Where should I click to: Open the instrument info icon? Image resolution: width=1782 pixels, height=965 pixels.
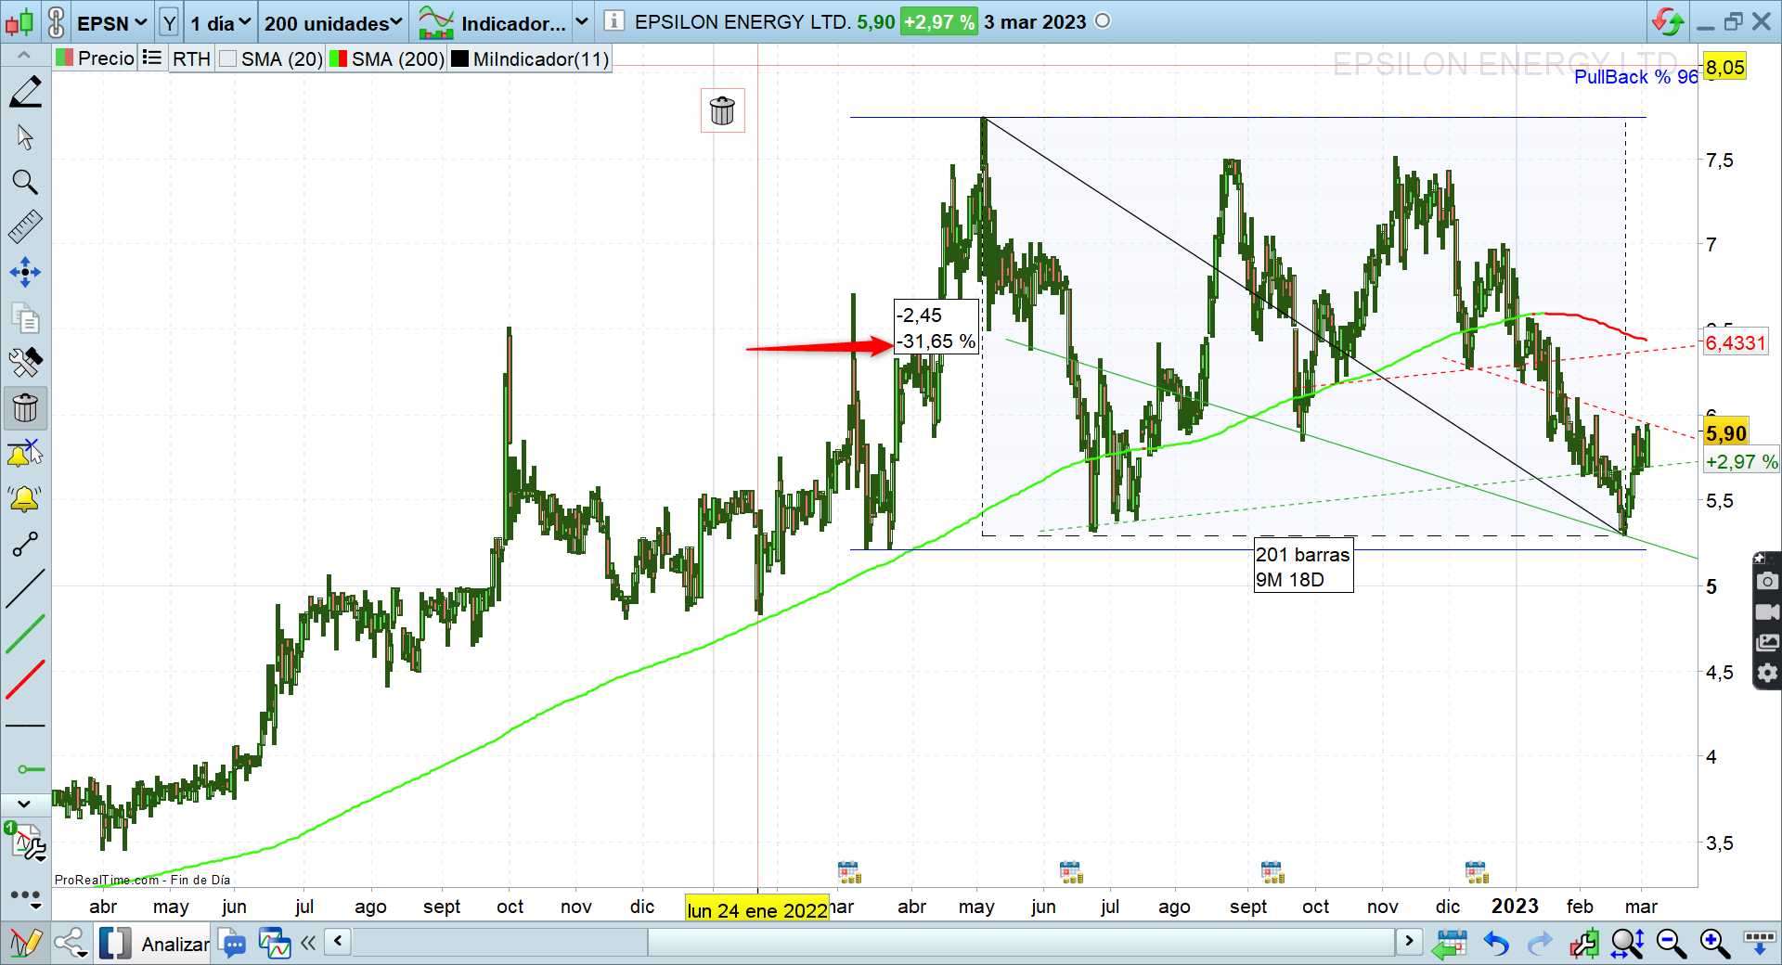[613, 21]
